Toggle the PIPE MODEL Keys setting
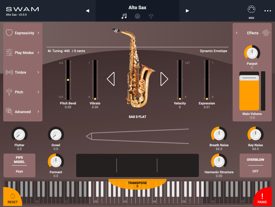Image resolution: width=275 pixels, height=207 pixels. [x=19, y=165]
